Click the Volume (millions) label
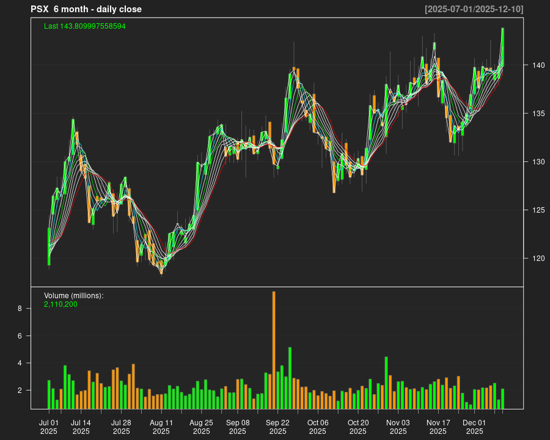The width and height of the screenshot is (550, 440). (x=73, y=296)
